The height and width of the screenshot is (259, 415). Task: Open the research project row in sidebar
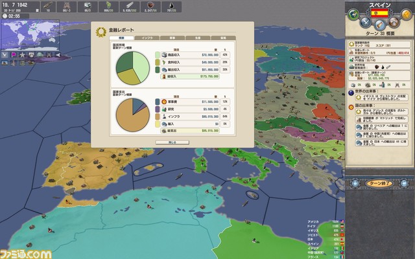point(379,59)
